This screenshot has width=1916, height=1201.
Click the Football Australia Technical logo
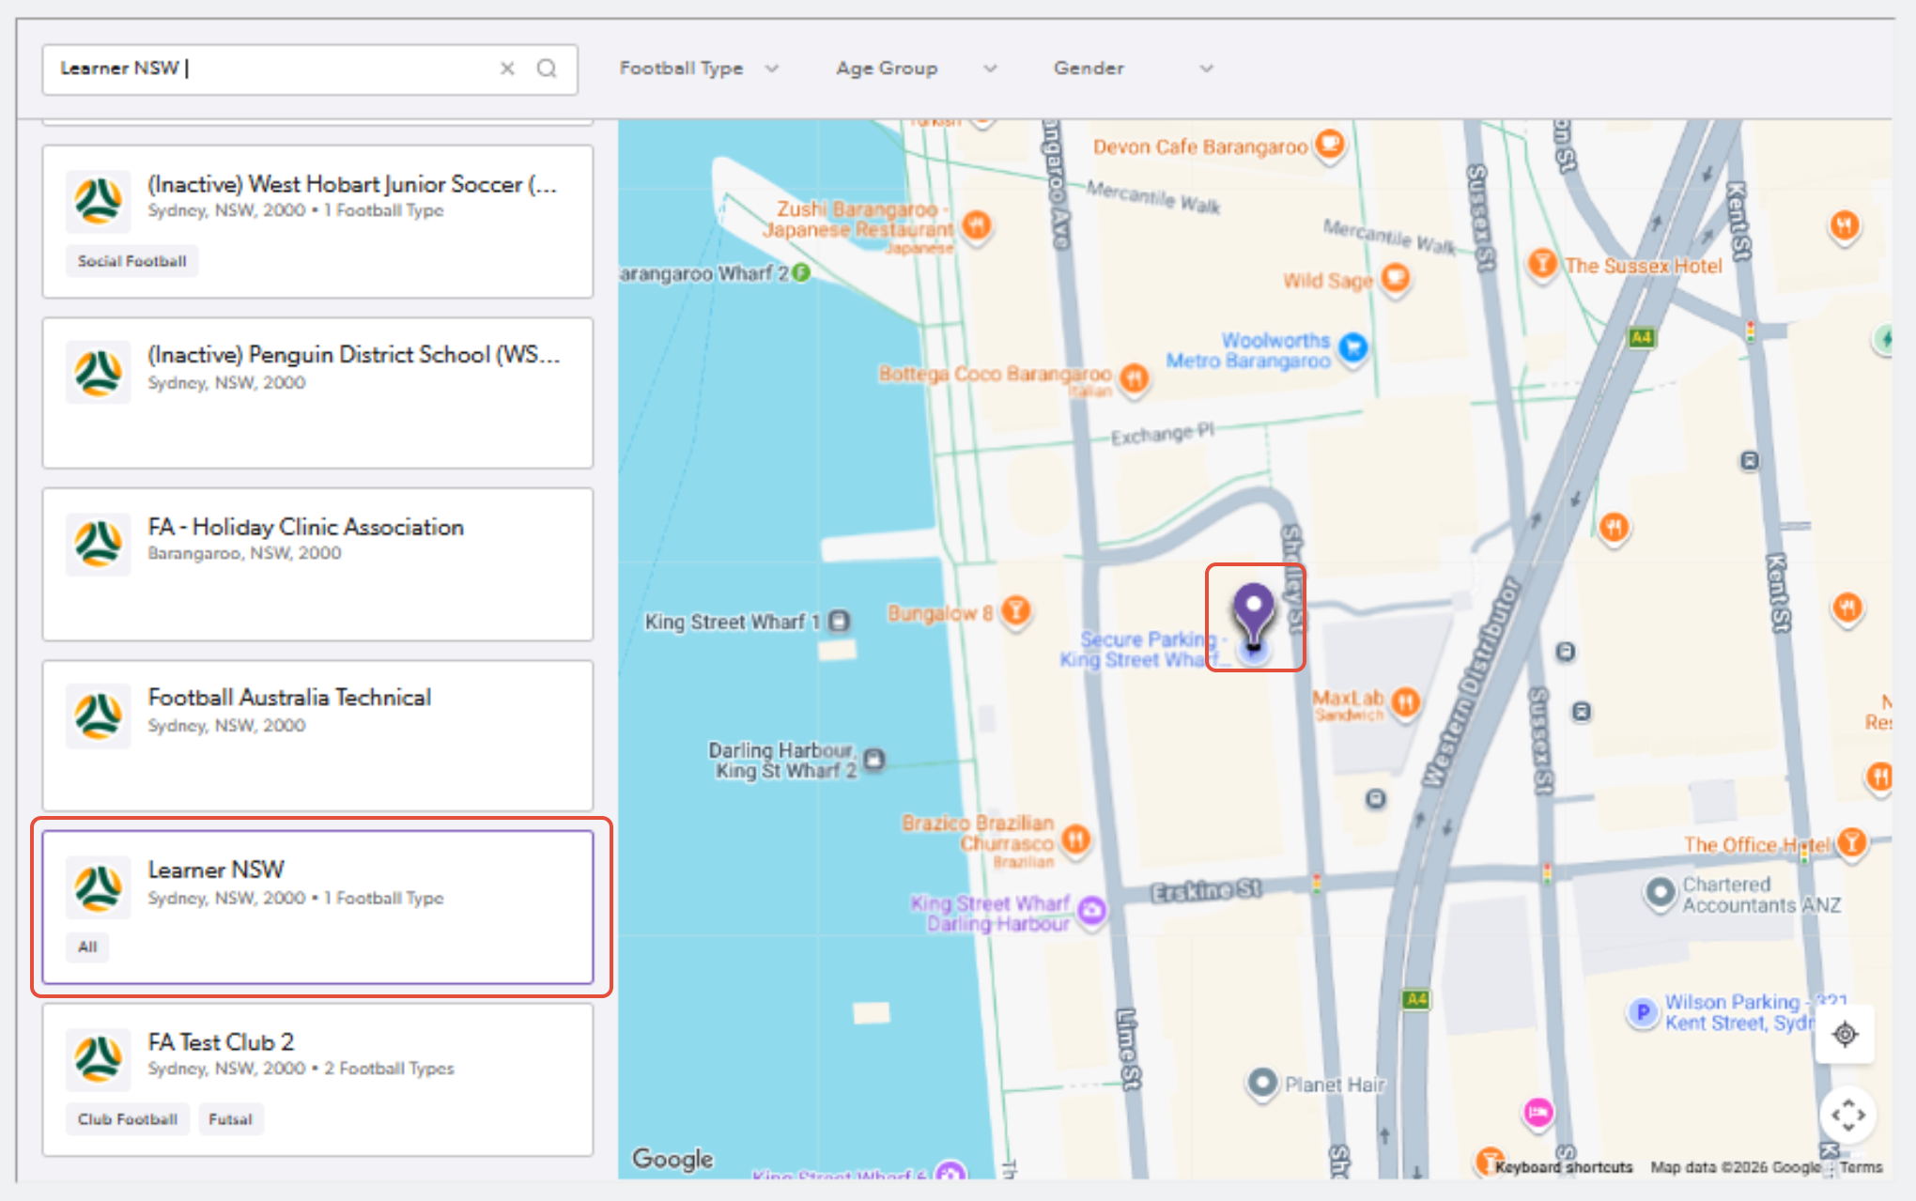pos(98,716)
